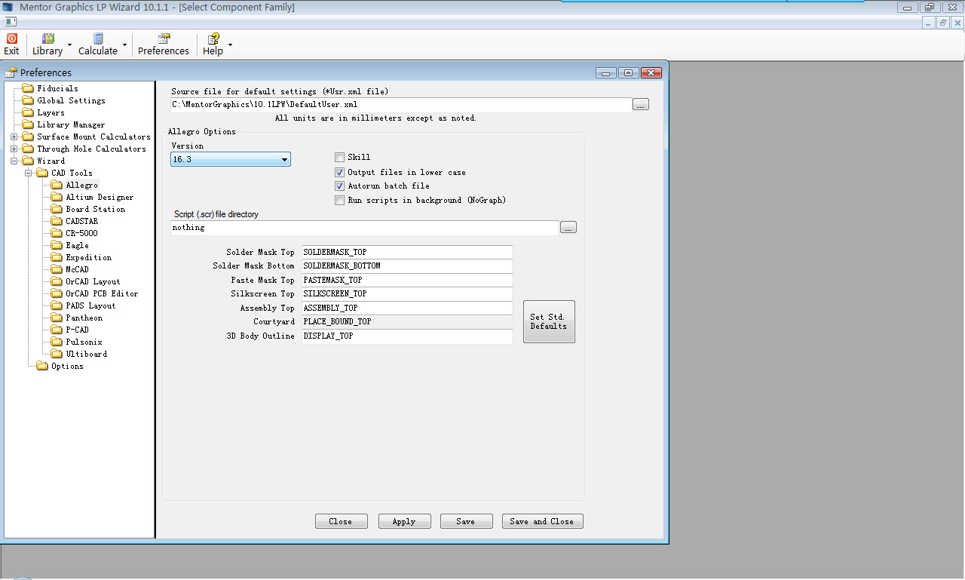Edit Solder Mask Top field
This screenshot has width=965, height=580.
(407, 252)
